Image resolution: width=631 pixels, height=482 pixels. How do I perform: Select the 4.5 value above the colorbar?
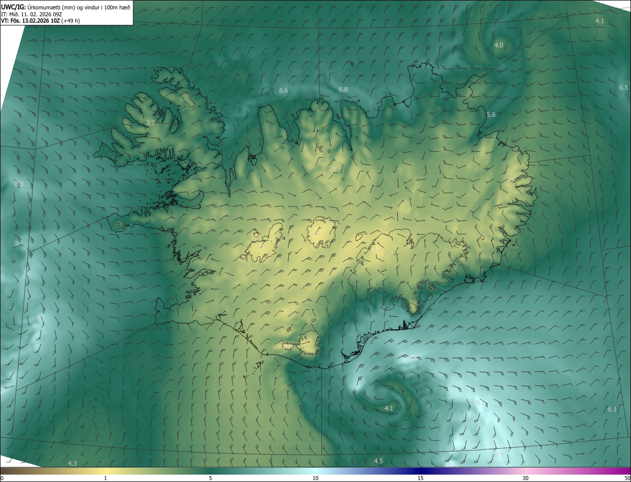coord(378,461)
